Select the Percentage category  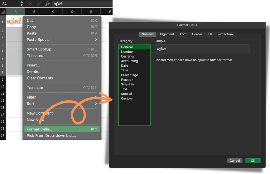tap(129, 75)
